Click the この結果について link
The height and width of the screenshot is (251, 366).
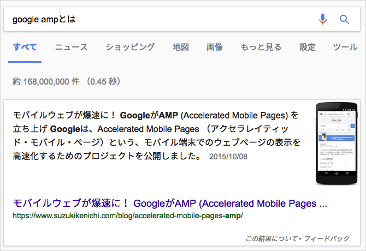pos(271,238)
